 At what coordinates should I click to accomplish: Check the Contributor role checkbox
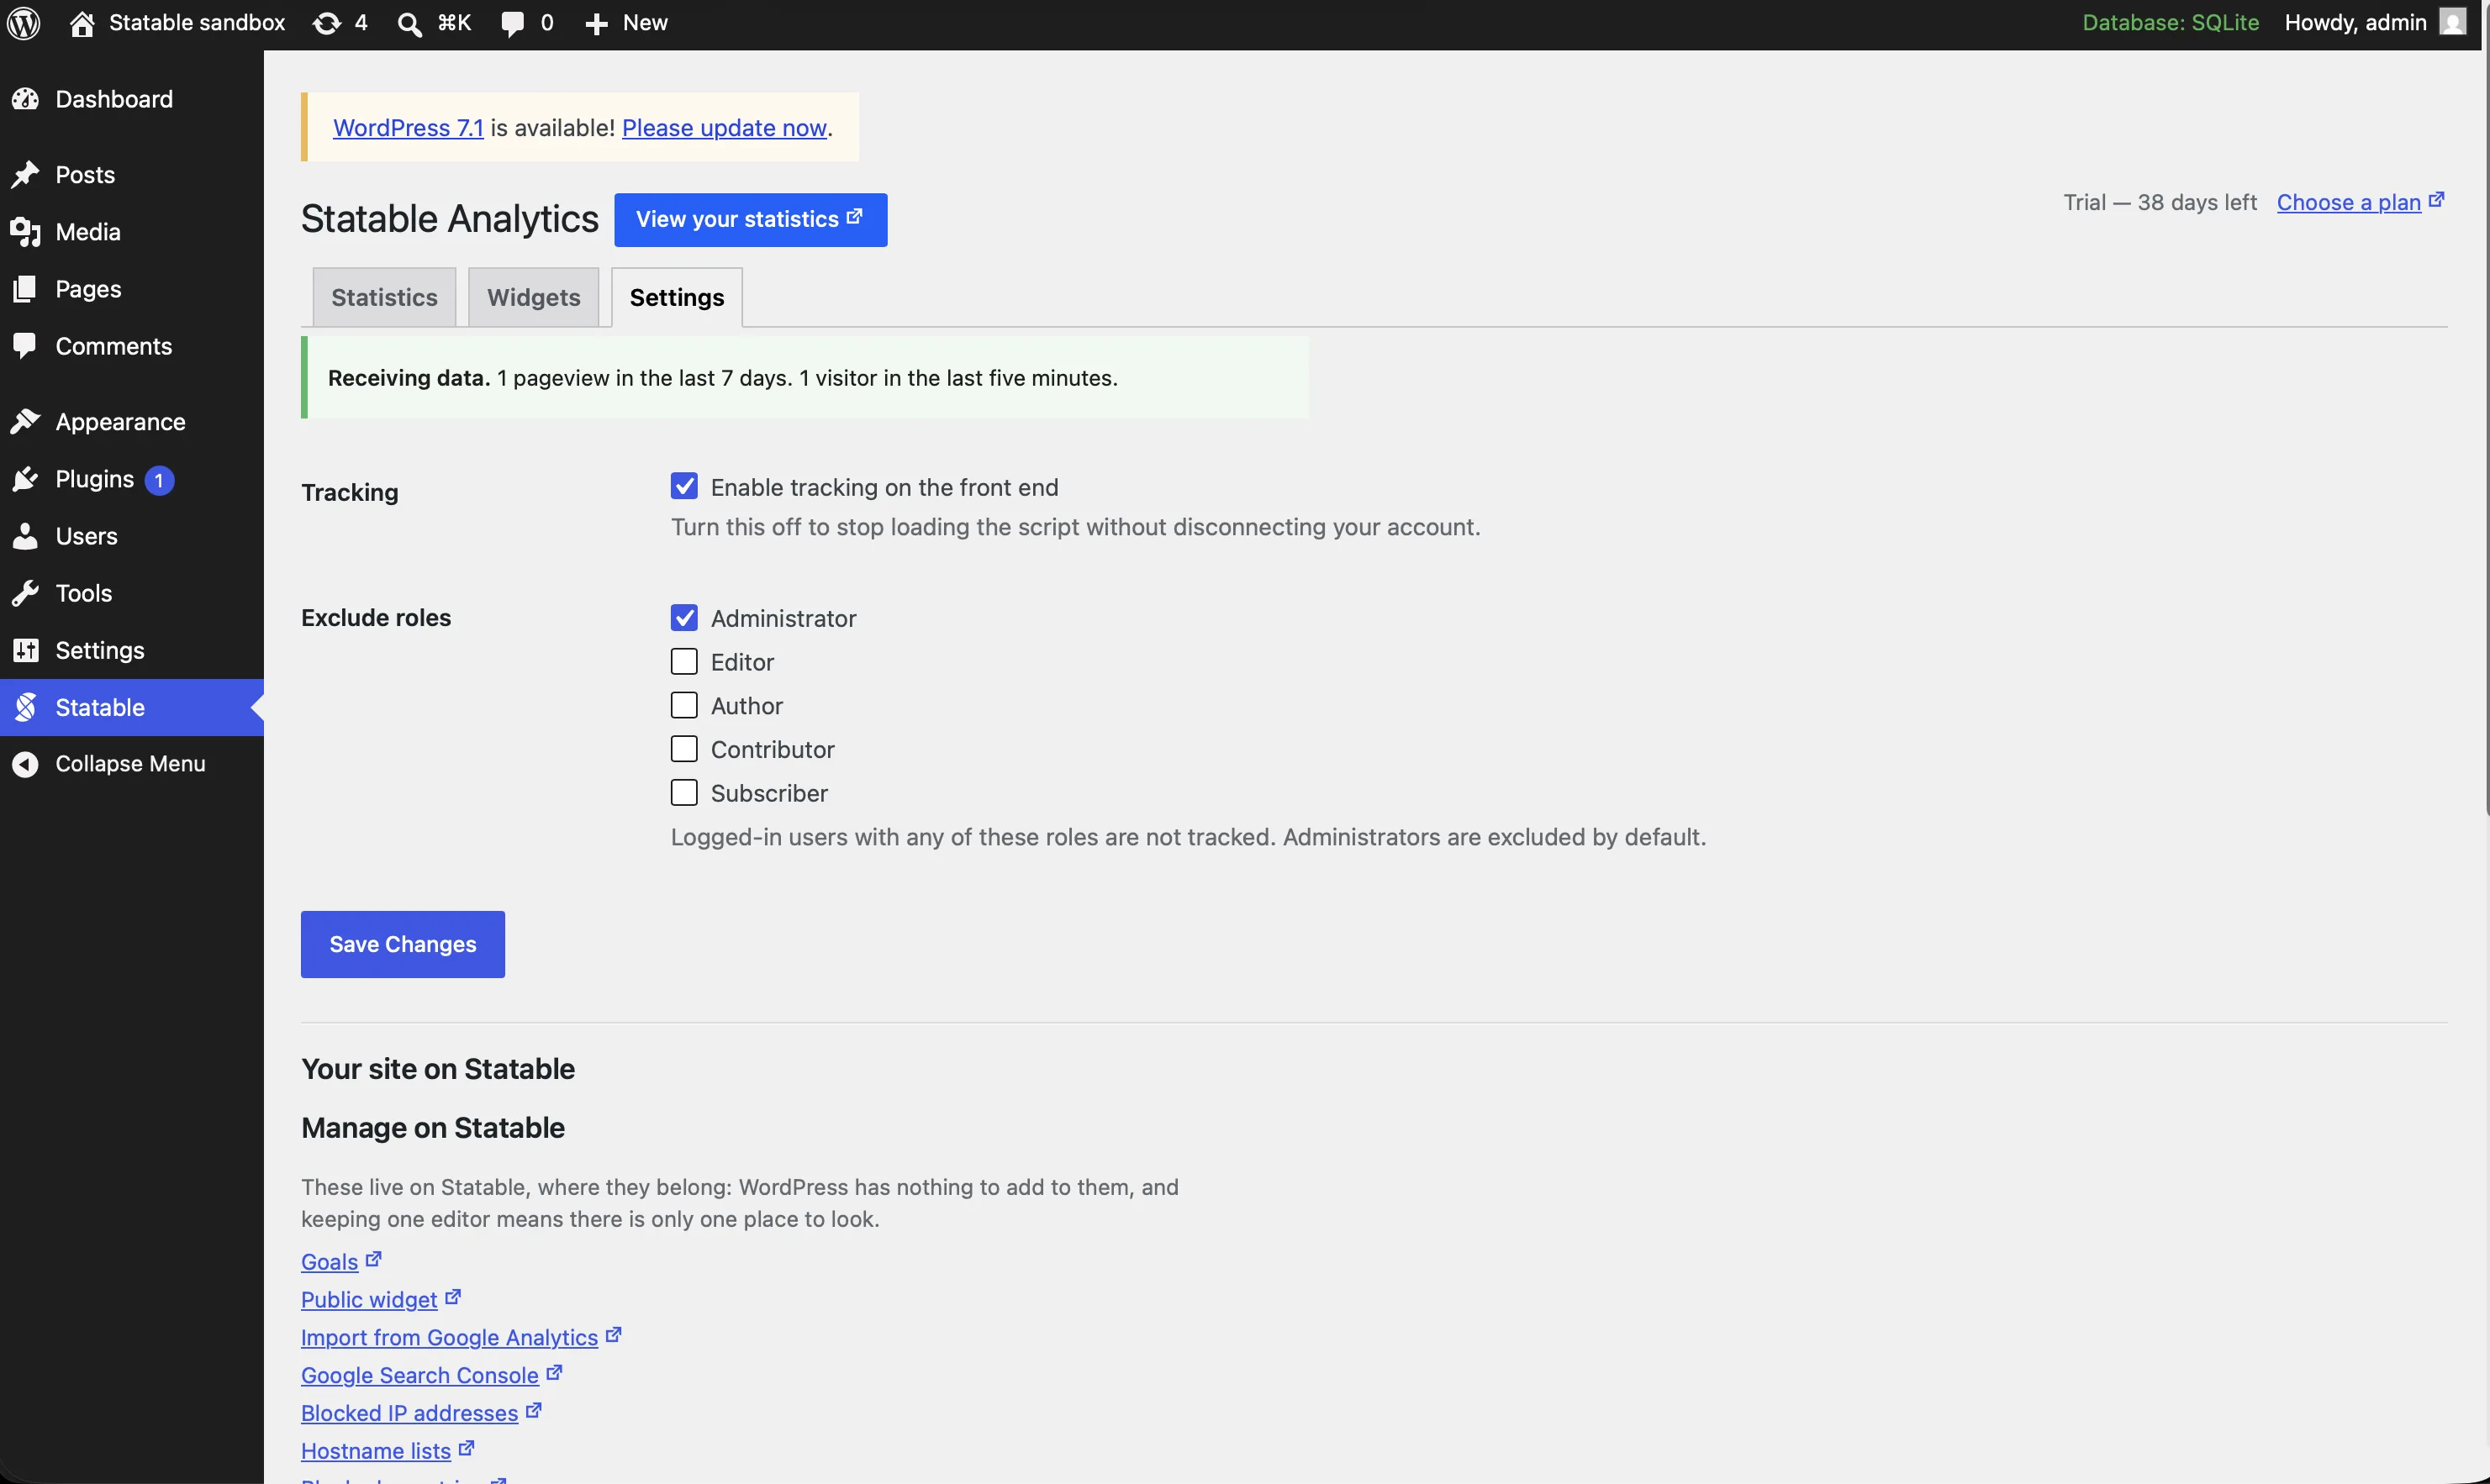tap(684, 749)
